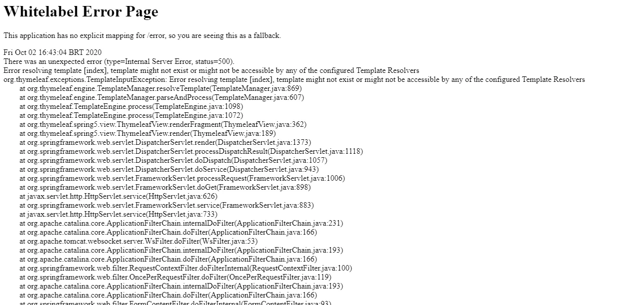Click the first 'Error resolving template [index]' message line

click(211, 70)
